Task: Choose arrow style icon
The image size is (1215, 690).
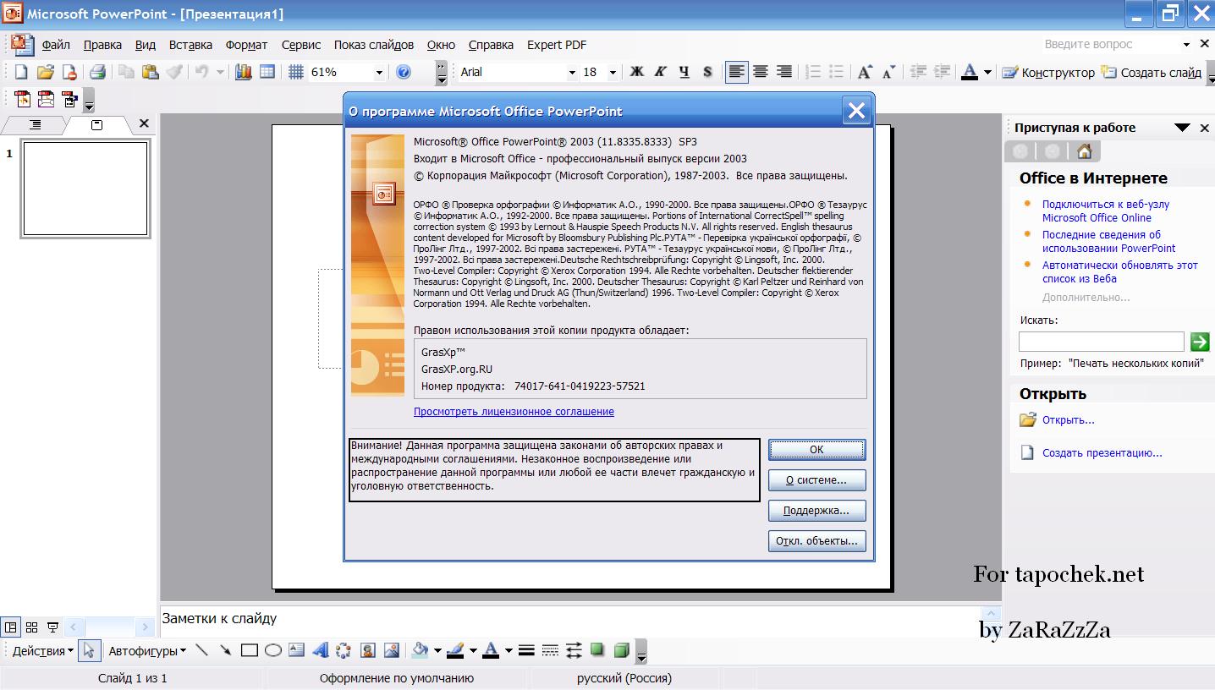Action: (x=574, y=650)
